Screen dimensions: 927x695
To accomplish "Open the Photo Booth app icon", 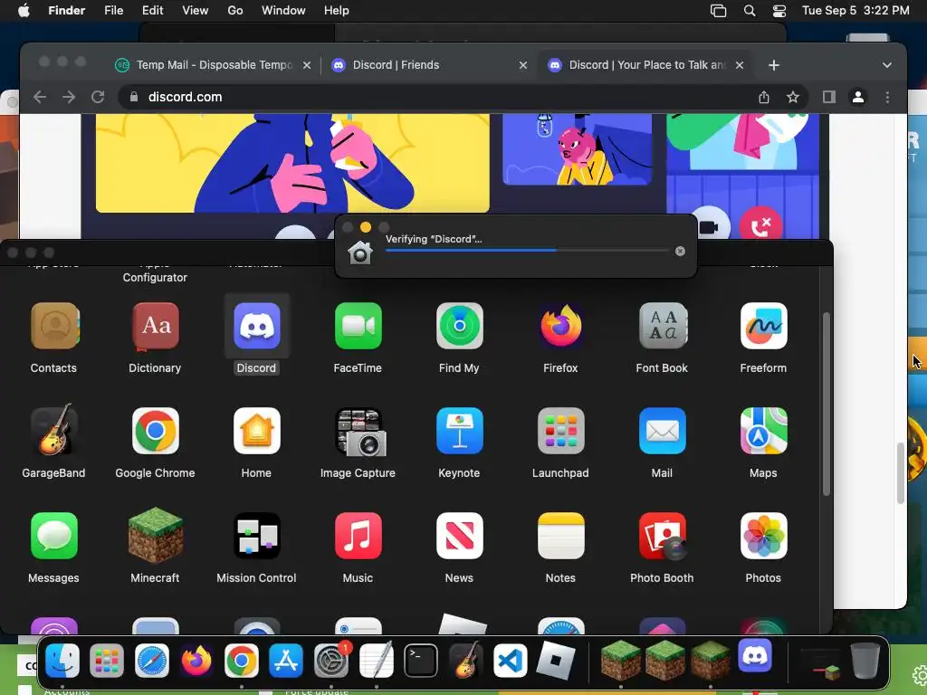I will coord(662,536).
